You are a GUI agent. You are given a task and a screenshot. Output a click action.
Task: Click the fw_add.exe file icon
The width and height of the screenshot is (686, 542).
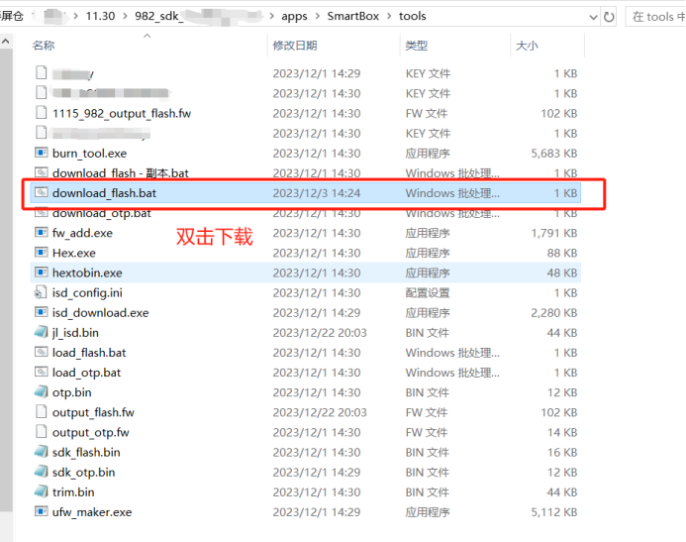[42, 233]
